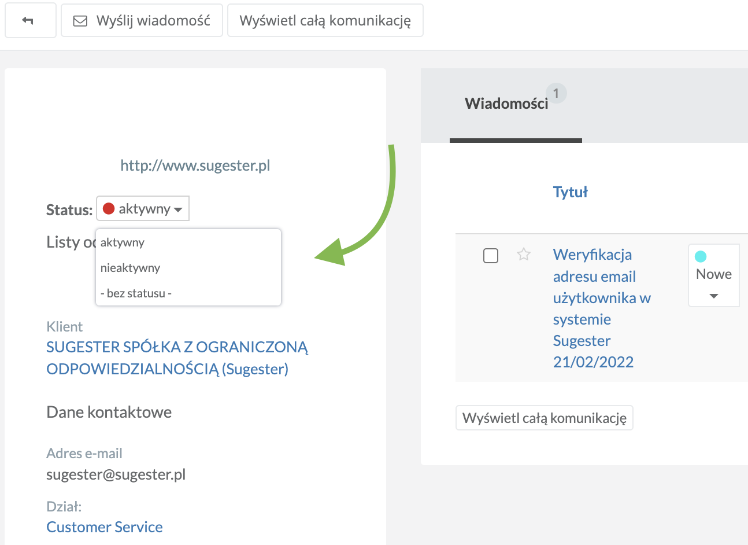Star the Weryfikacja adresu email message
748x545 pixels.
pyautogui.click(x=524, y=255)
